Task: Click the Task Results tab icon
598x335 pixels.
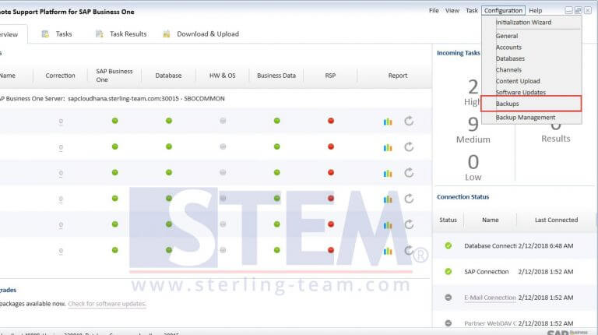Action: click(x=100, y=34)
